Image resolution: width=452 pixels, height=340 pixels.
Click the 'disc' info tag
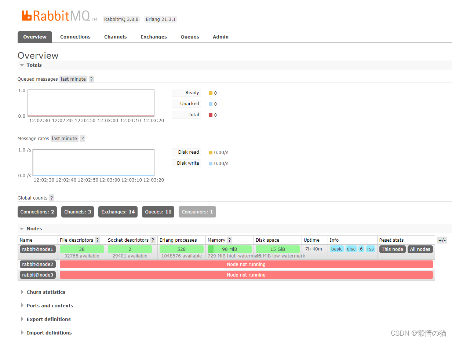coord(351,249)
